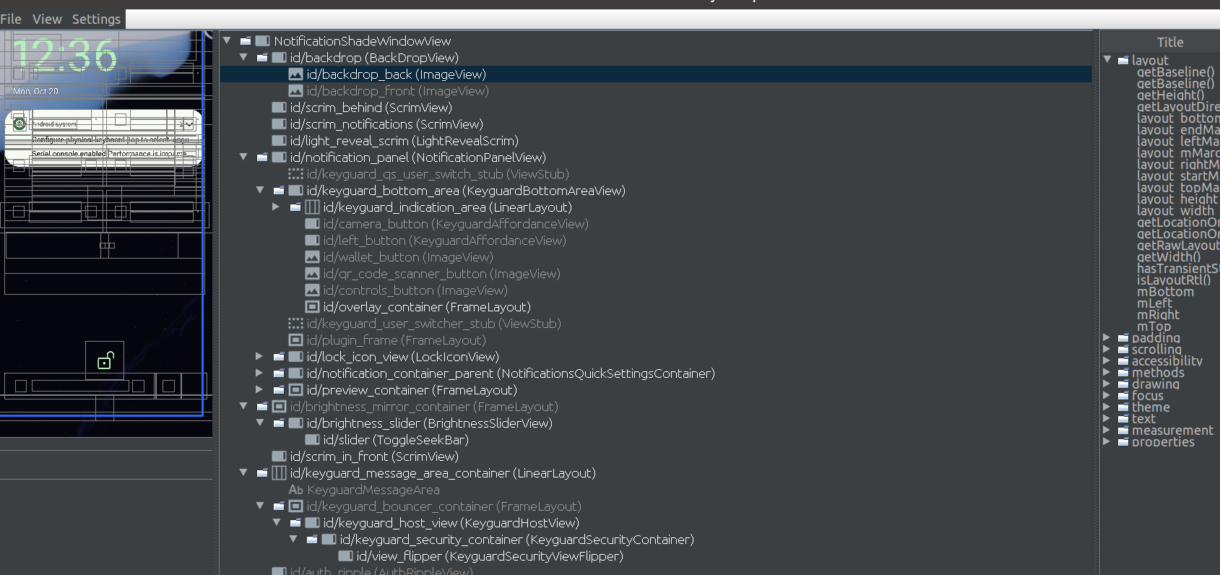This screenshot has width=1220, height=575.
Task: Click the image icon of id/controls_button
Action: 312,290
